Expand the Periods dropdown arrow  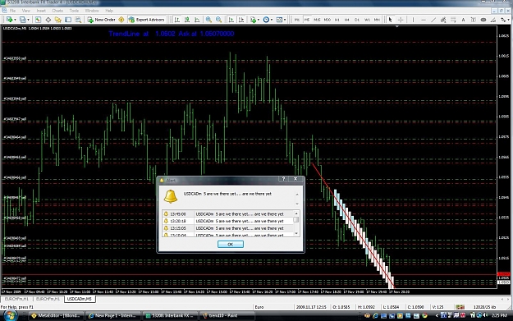(x=272, y=20)
